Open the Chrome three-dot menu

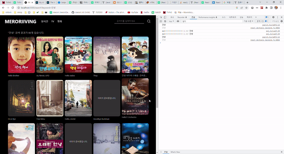(x=281, y=8)
